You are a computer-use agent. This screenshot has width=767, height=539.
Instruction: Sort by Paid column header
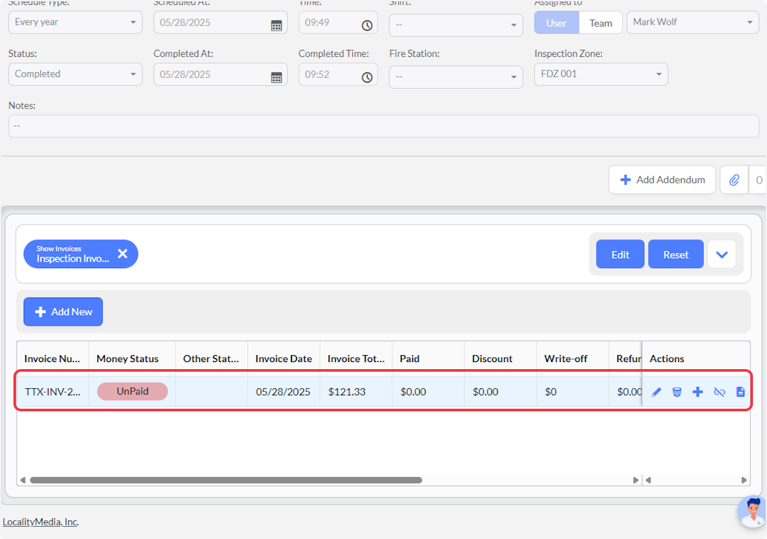pos(428,359)
